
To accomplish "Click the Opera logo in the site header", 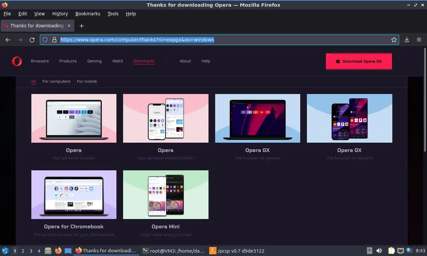I will tap(17, 61).
